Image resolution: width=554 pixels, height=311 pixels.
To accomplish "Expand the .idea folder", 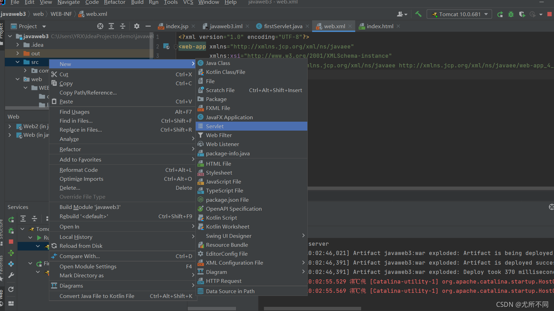I will [x=18, y=45].
